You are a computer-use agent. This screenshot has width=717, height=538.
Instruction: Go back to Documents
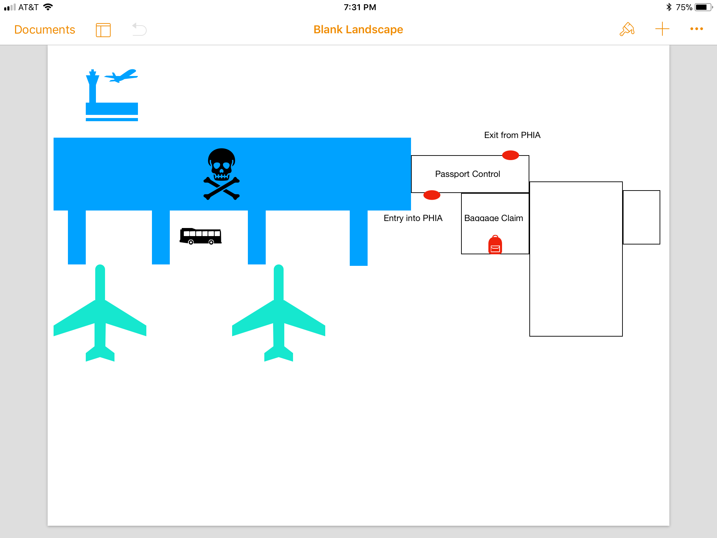44,29
